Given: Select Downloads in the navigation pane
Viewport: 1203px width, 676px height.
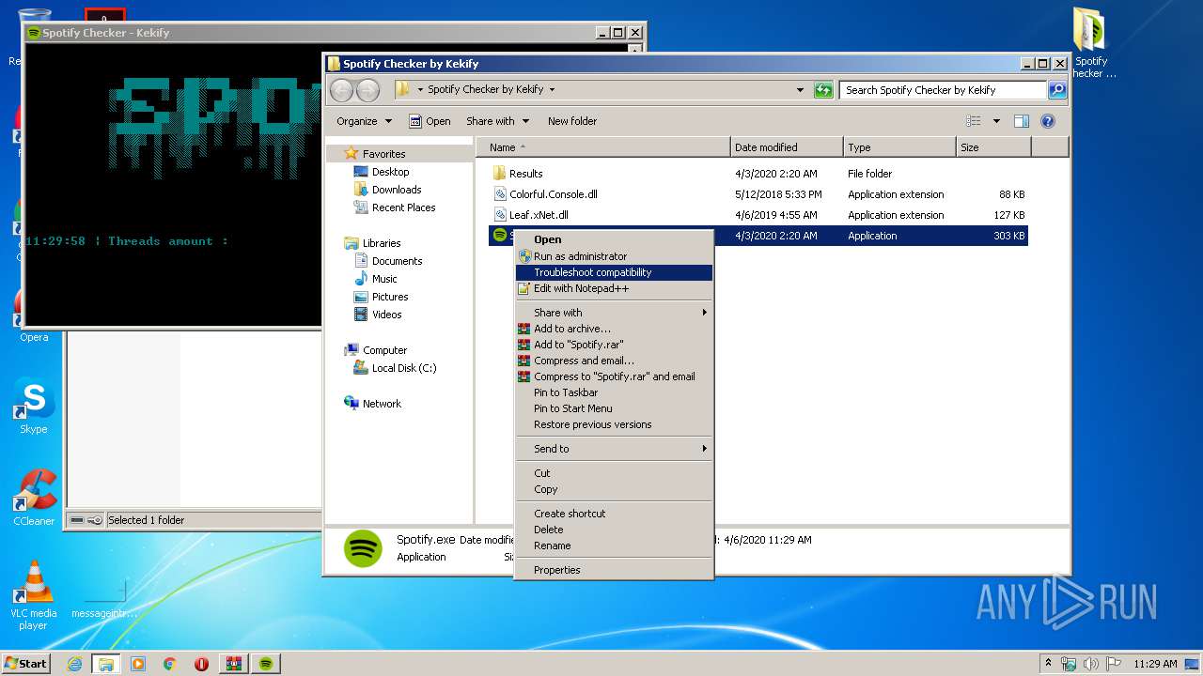Looking at the screenshot, I should tap(396, 190).
